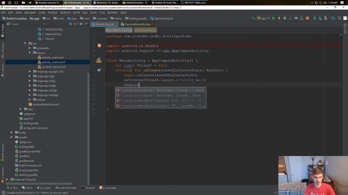Click the KotlinYoutube breadcrumb in navigation bar
Viewport: 348px width, 195px height.
(x=14, y=18)
